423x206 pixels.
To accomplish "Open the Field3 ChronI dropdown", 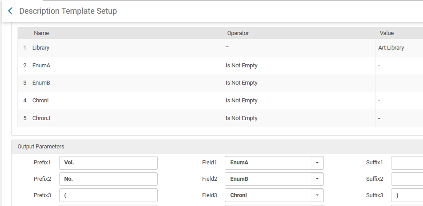I will click(274, 195).
